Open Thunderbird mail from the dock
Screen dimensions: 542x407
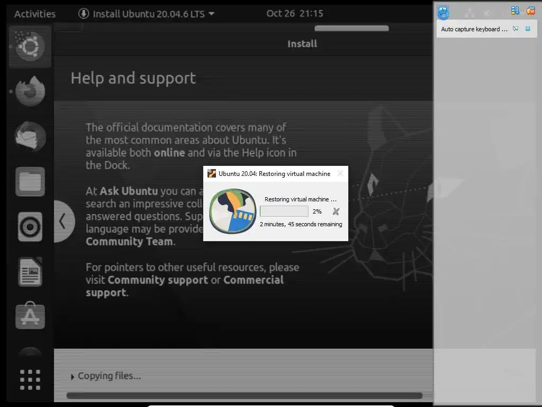30,136
